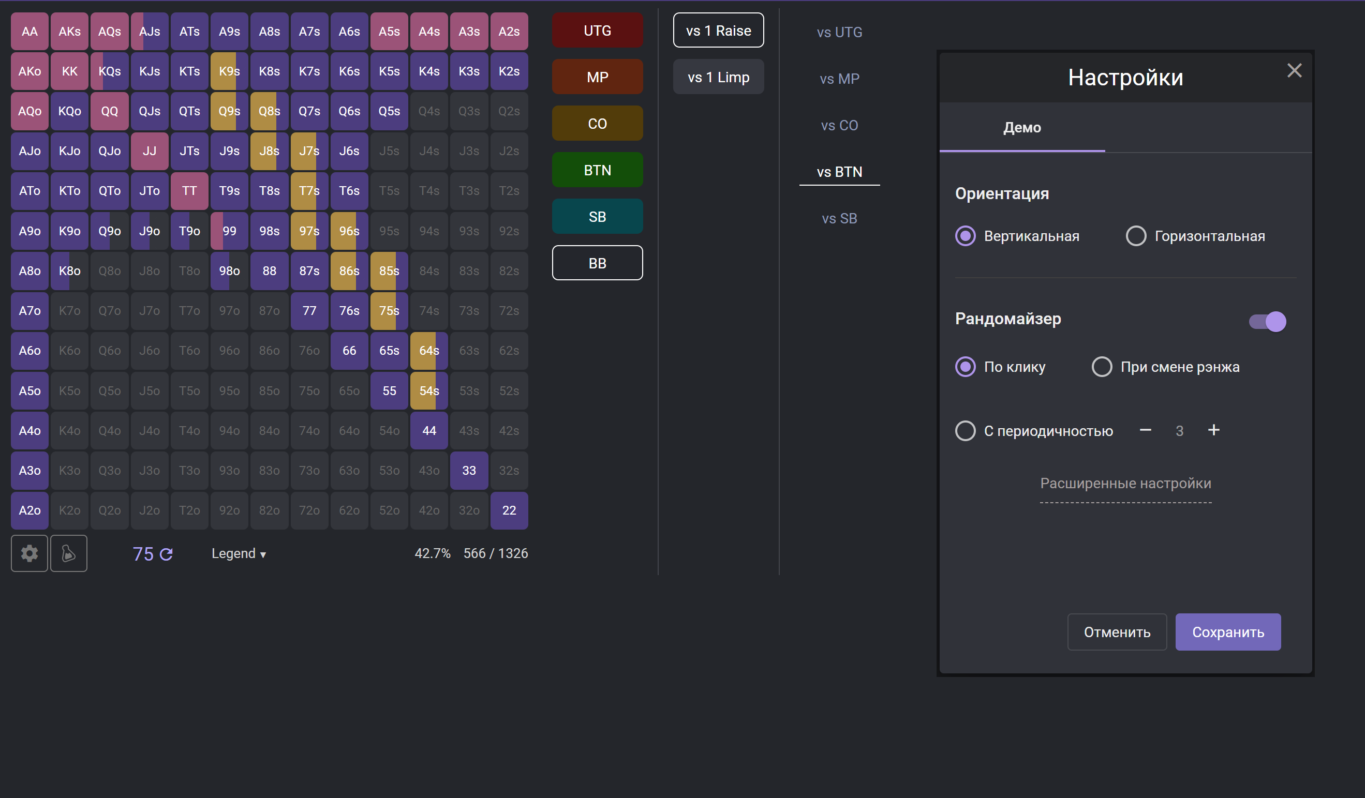This screenshot has width=1365, height=798.
Task: Click the AKs hand cell
Action: click(x=69, y=31)
